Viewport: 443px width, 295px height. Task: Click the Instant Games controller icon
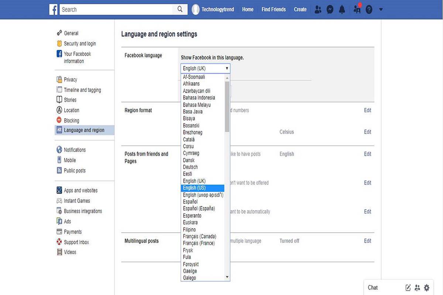59,201
